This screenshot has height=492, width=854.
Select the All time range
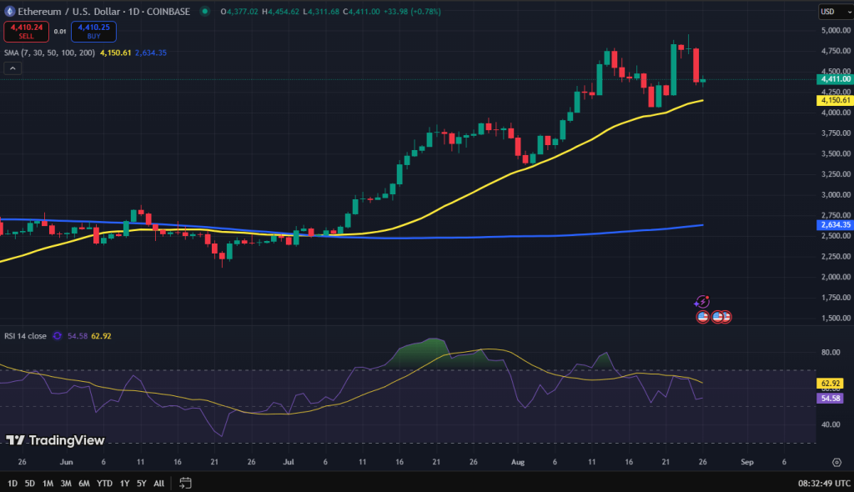[x=158, y=484]
